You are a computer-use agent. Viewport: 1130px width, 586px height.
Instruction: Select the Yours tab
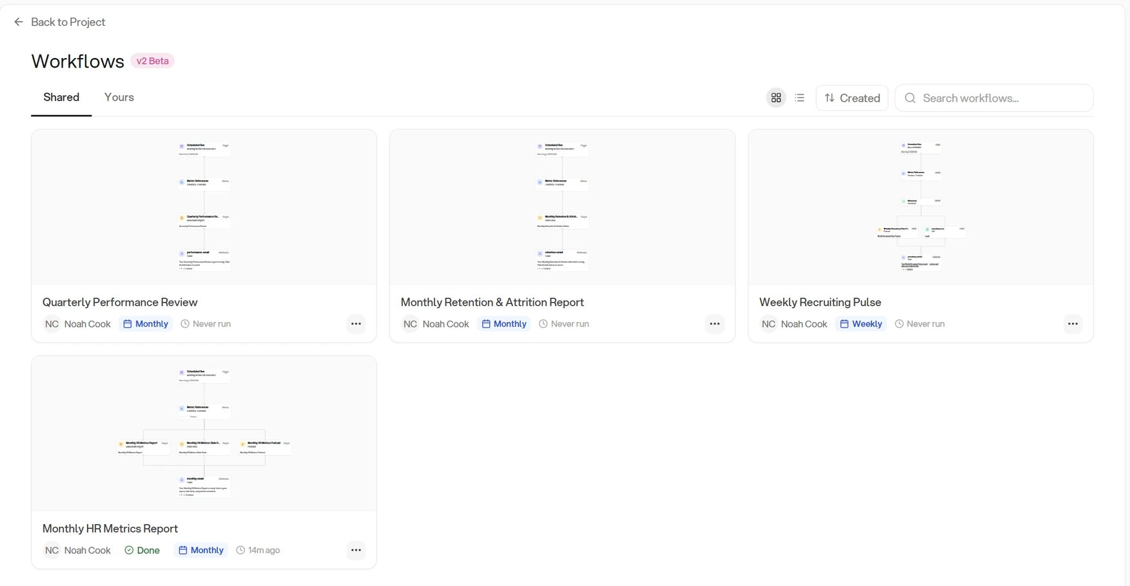[x=119, y=97]
